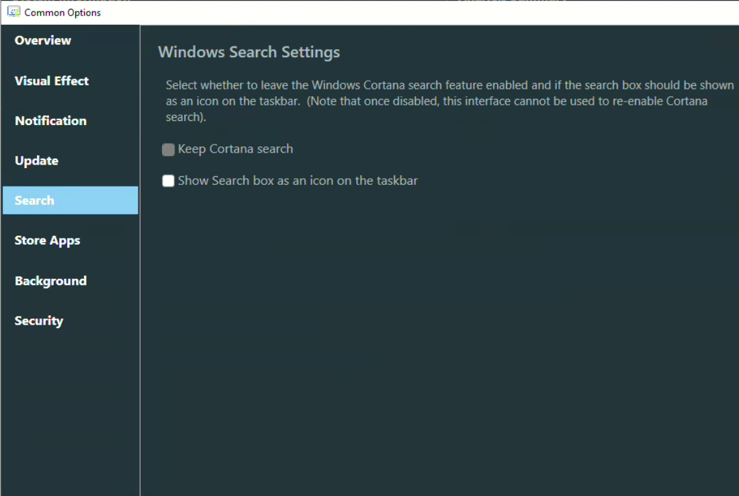739x496 pixels.
Task: Click the 'Common Options' title bar text
Action: 62,13
